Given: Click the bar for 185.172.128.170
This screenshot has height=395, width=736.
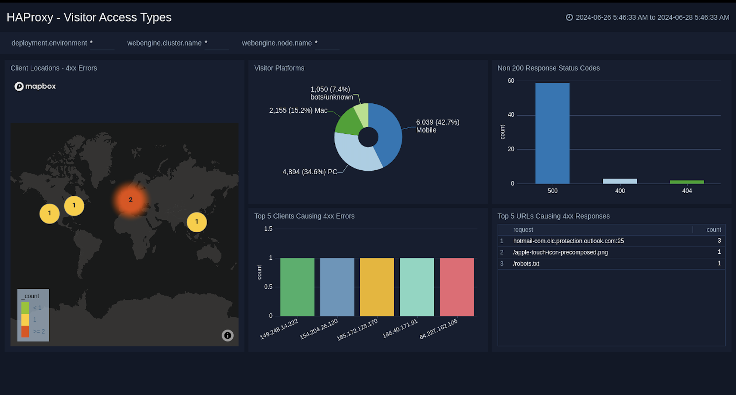Looking at the screenshot, I should click(x=377, y=287).
